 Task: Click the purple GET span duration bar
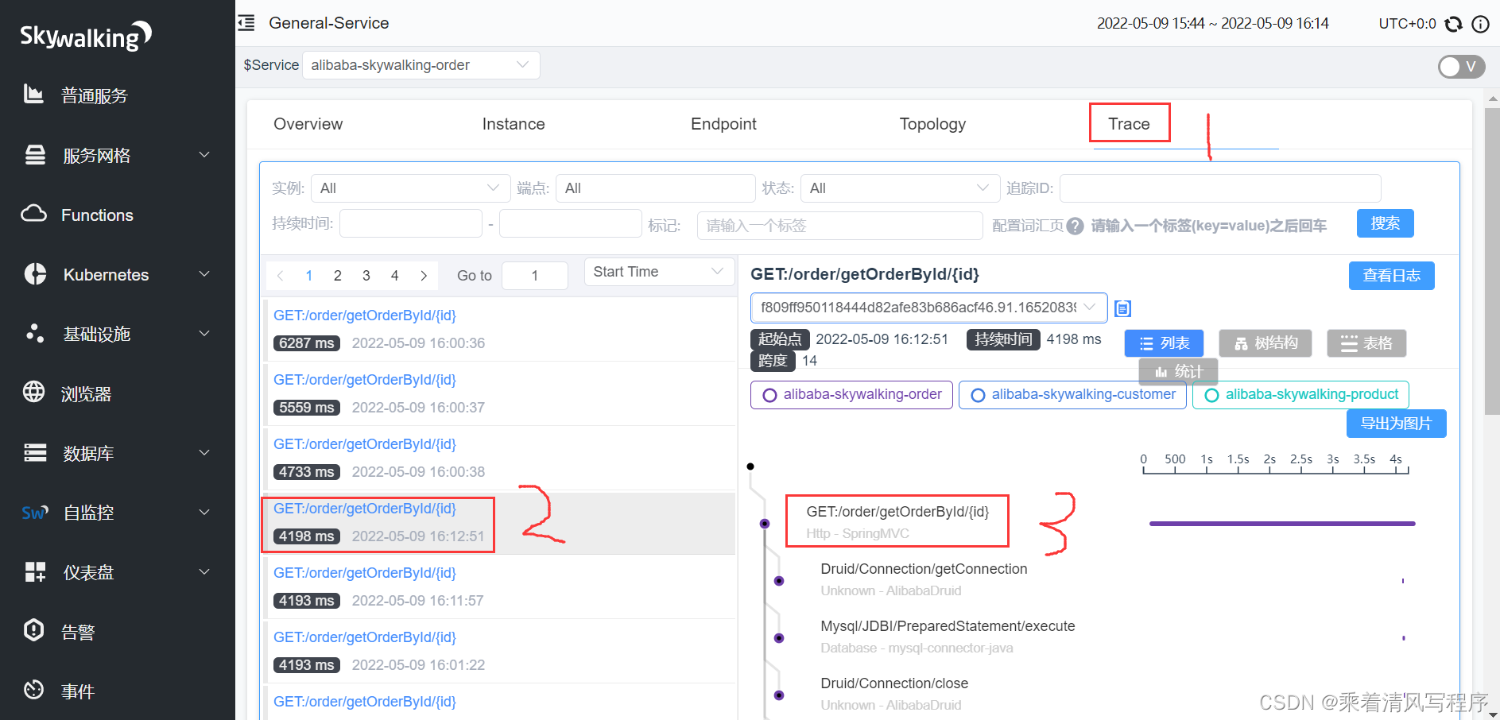(x=1282, y=524)
